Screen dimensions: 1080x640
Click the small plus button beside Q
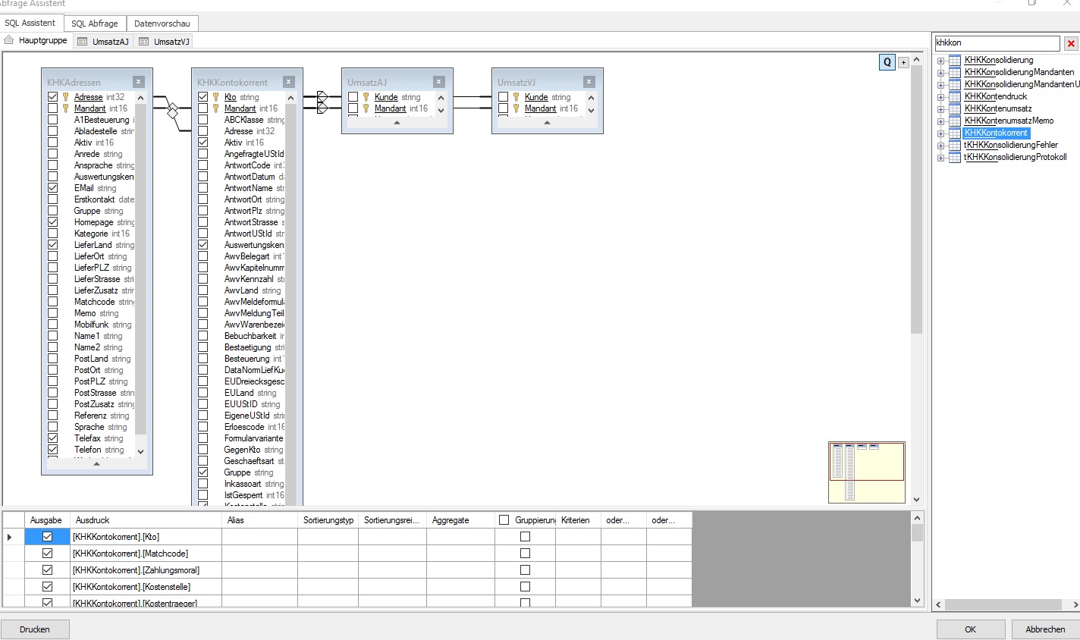point(903,62)
